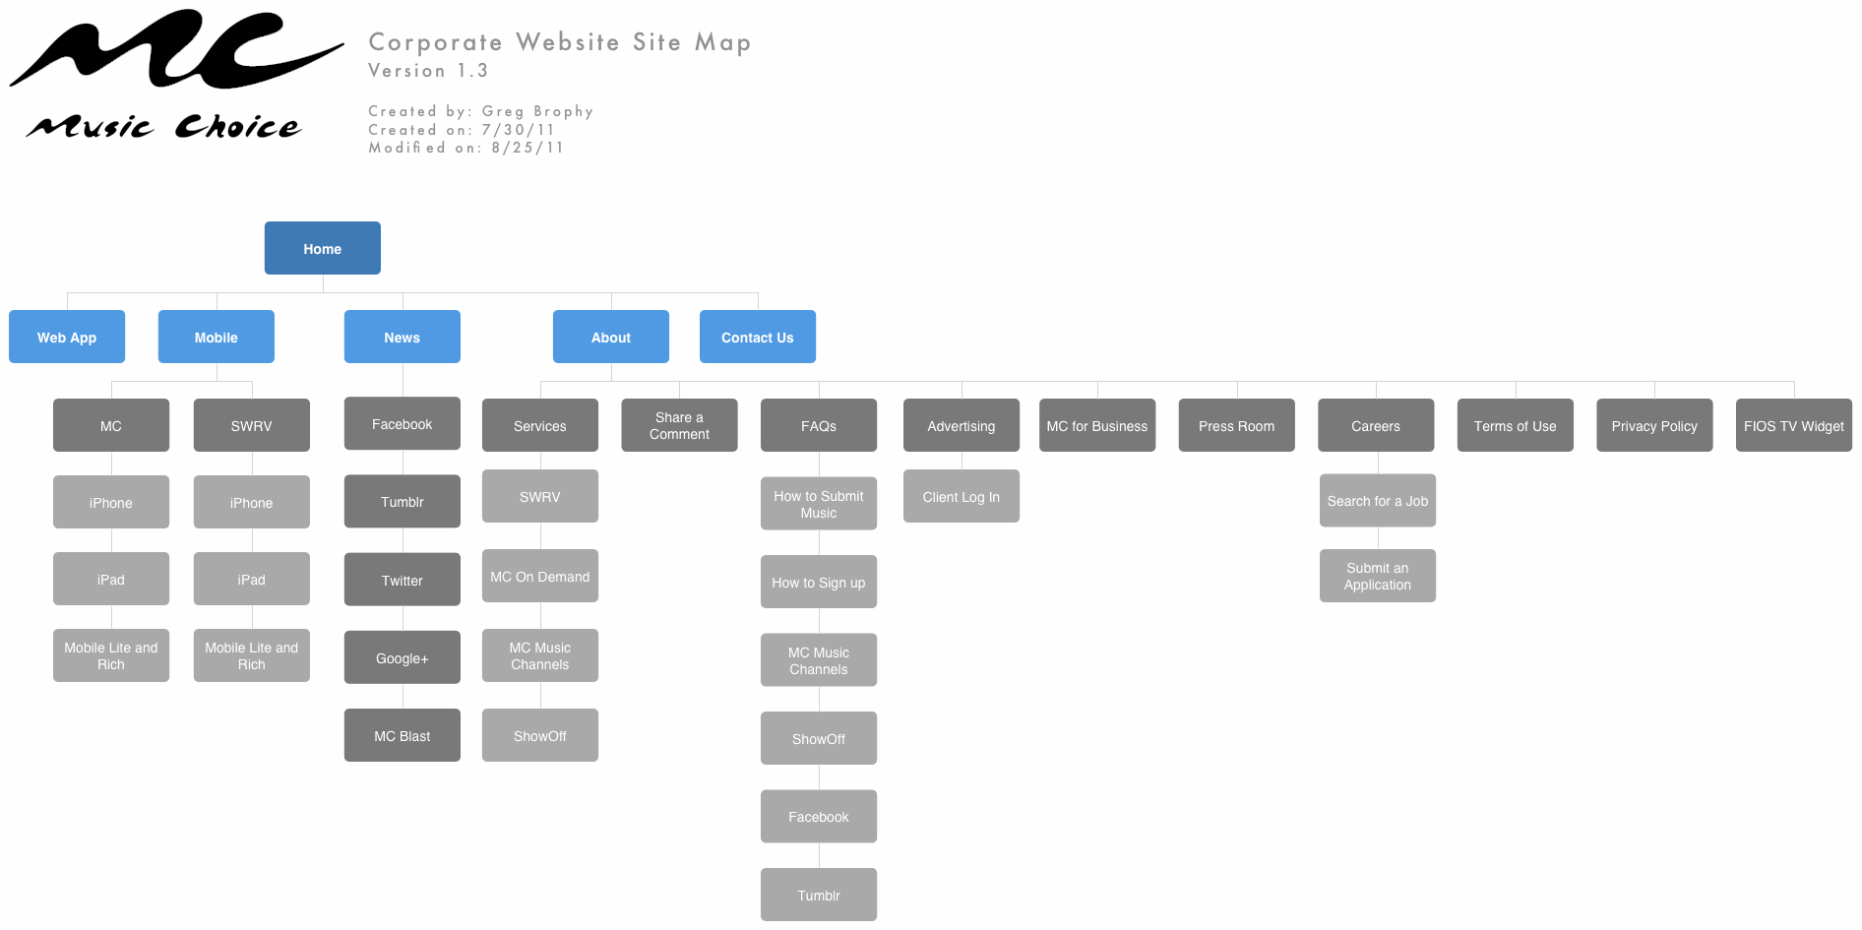Click the ShowOff box under Services
This screenshot has width=1862, height=930.
click(x=540, y=735)
